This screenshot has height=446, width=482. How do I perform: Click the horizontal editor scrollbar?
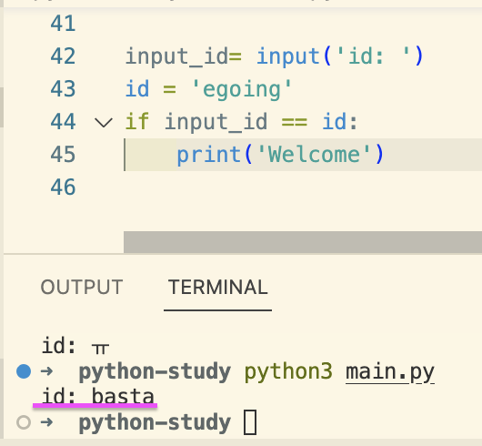[303, 242]
